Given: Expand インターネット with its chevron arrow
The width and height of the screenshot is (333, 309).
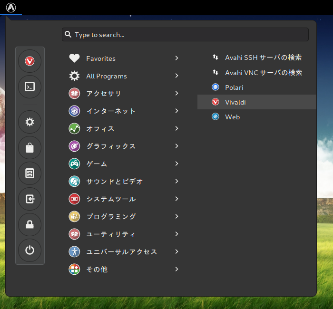Looking at the screenshot, I should click(176, 111).
